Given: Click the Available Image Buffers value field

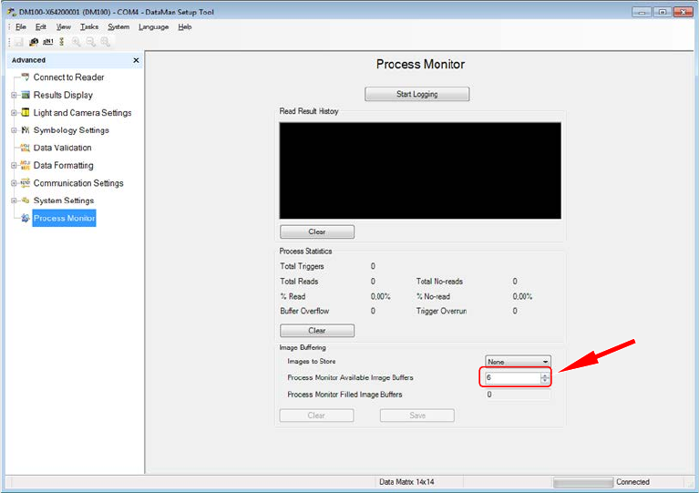Looking at the screenshot, I should pyautogui.click(x=512, y=377).
